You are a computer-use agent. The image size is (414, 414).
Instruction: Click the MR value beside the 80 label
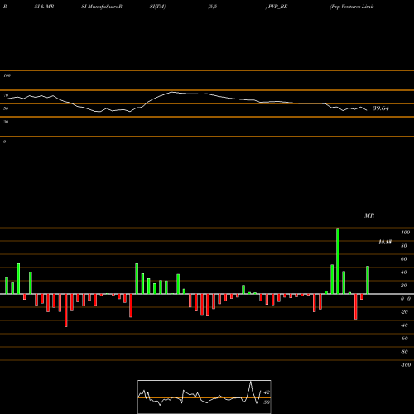(x=385, y=242)
